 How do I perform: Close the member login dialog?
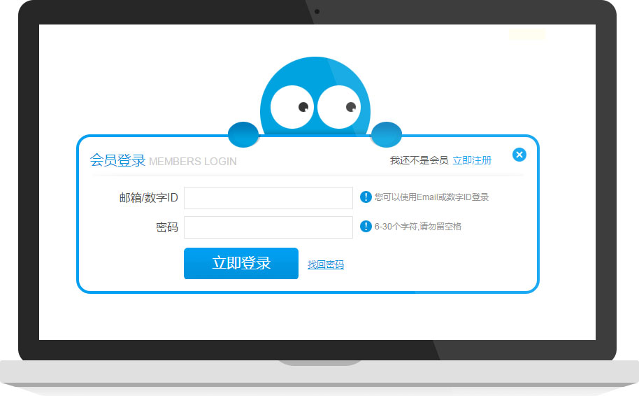point(519,155)
